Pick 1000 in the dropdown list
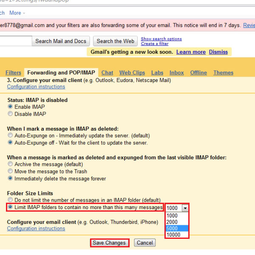255x255 pixels. tap(177, 215)
